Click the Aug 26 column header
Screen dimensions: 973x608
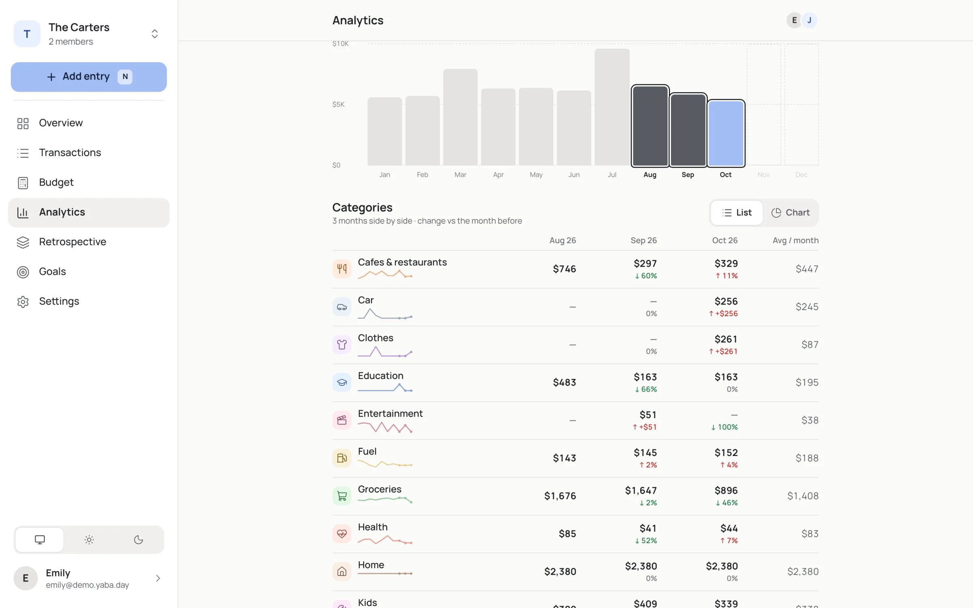coord(563,240)
